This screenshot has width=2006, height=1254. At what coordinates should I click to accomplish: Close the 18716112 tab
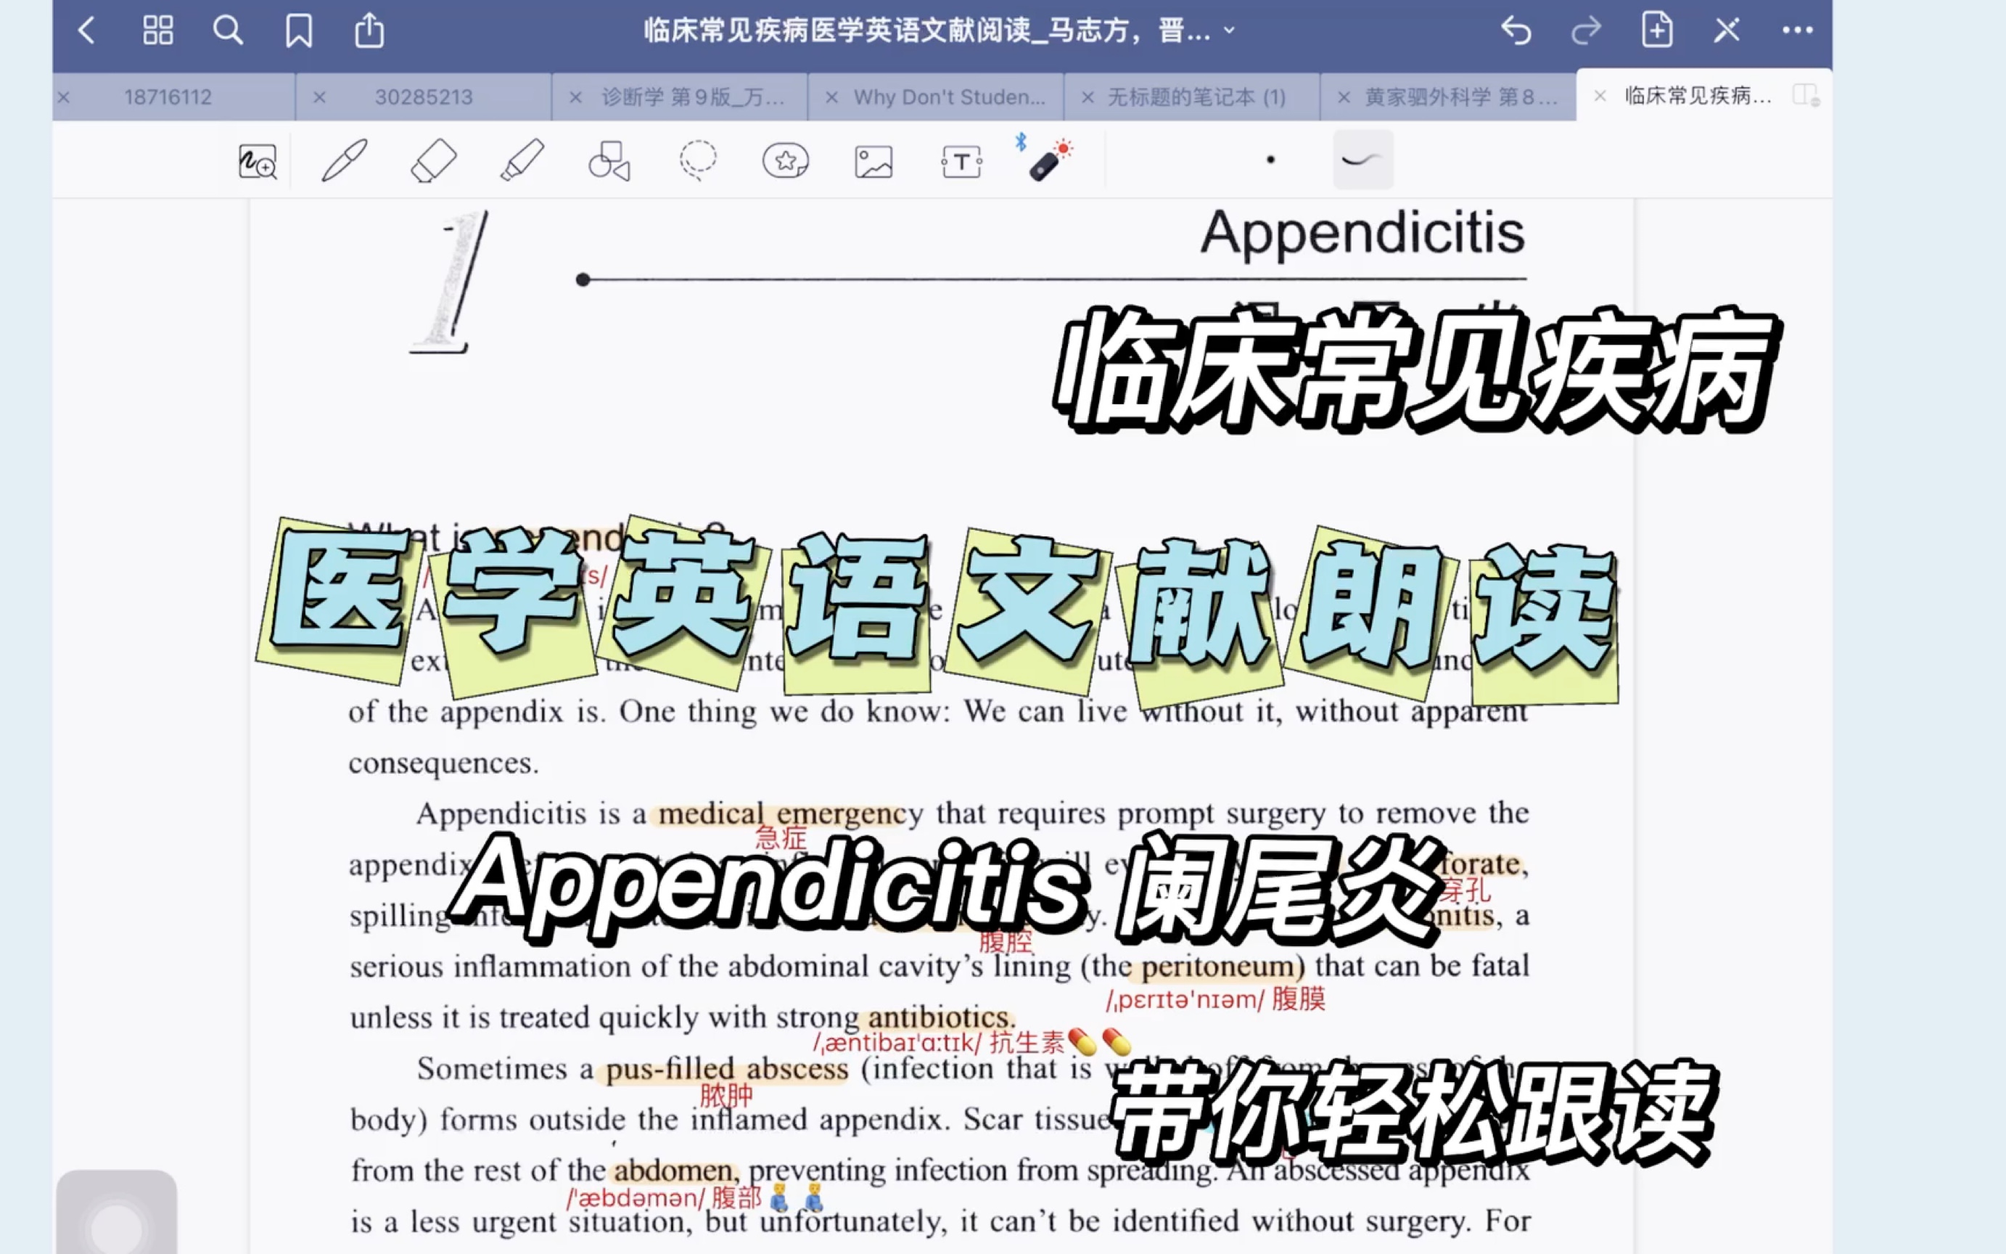coord(64,97)
